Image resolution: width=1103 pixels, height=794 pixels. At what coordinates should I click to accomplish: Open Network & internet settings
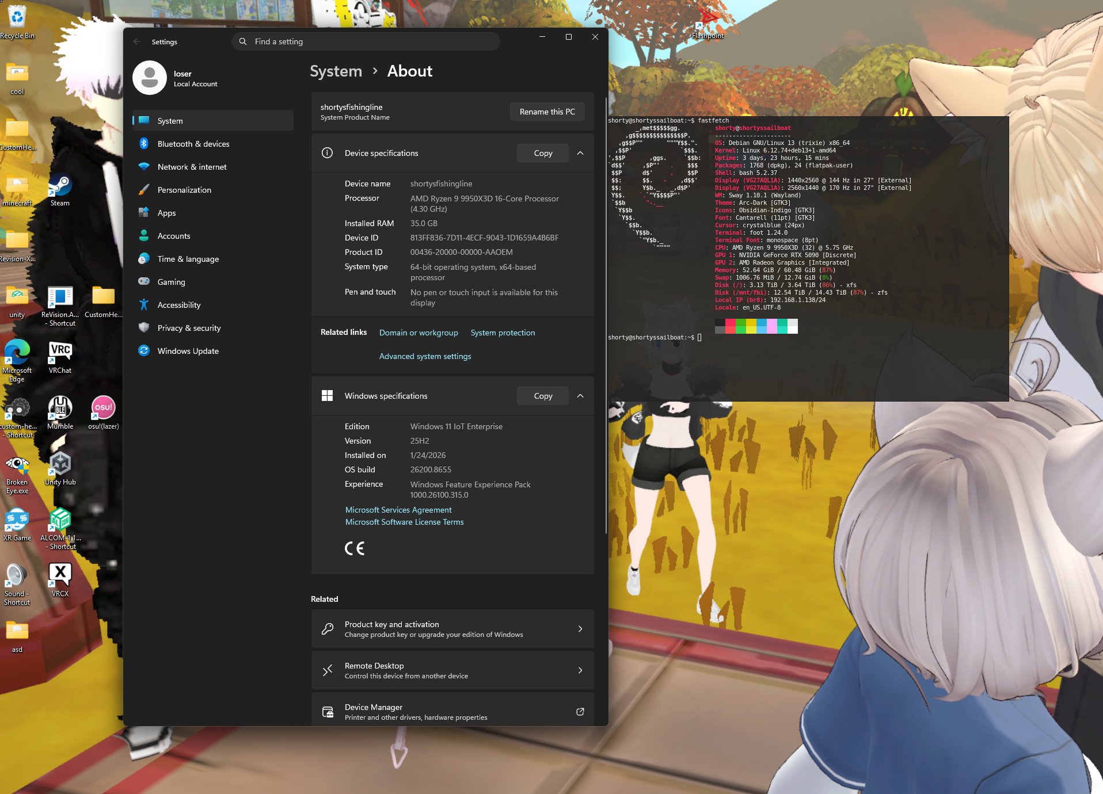(x=213, y=167)
